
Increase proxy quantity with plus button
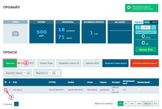(x=154, y=27)
